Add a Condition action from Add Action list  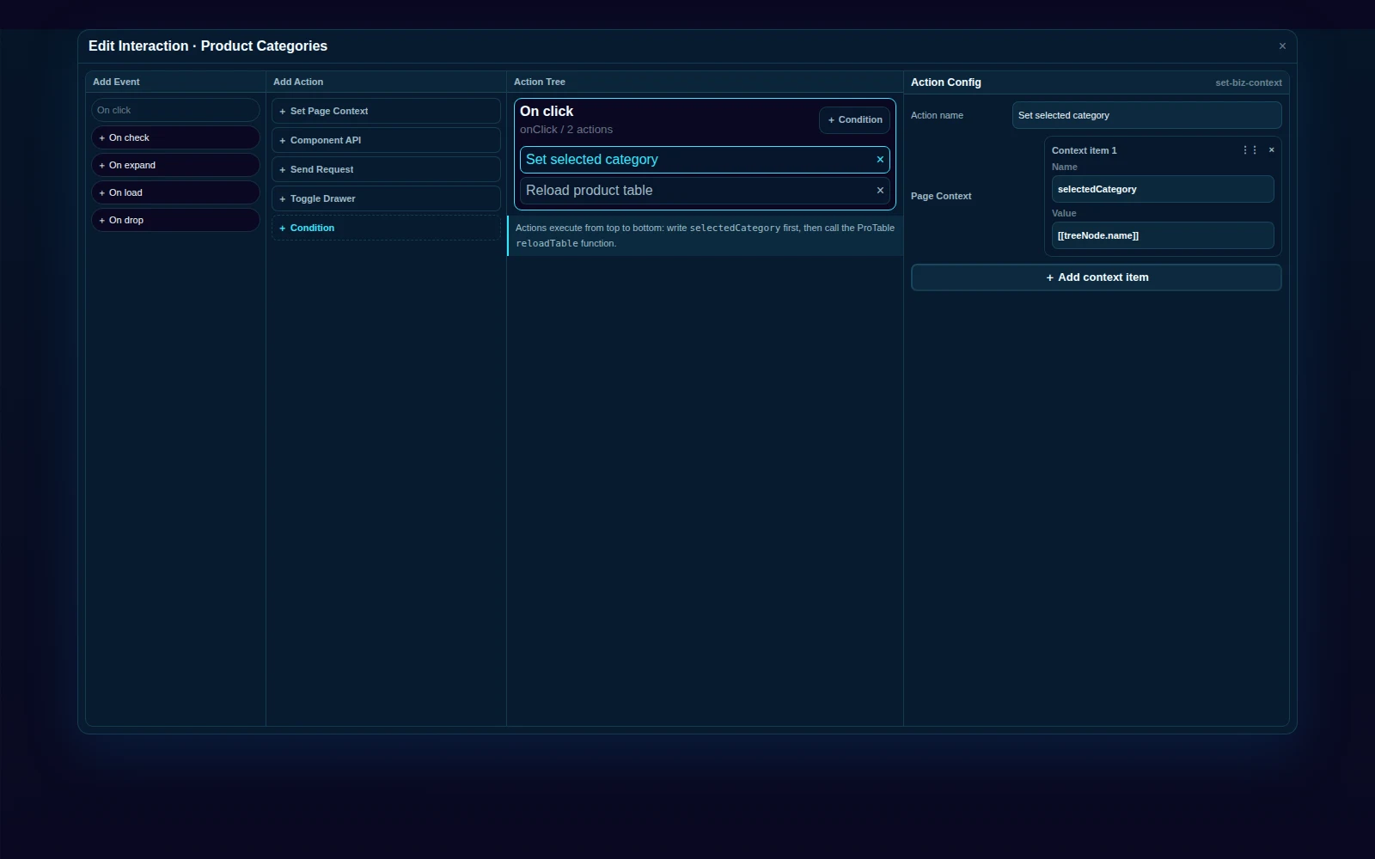point(386,228)
